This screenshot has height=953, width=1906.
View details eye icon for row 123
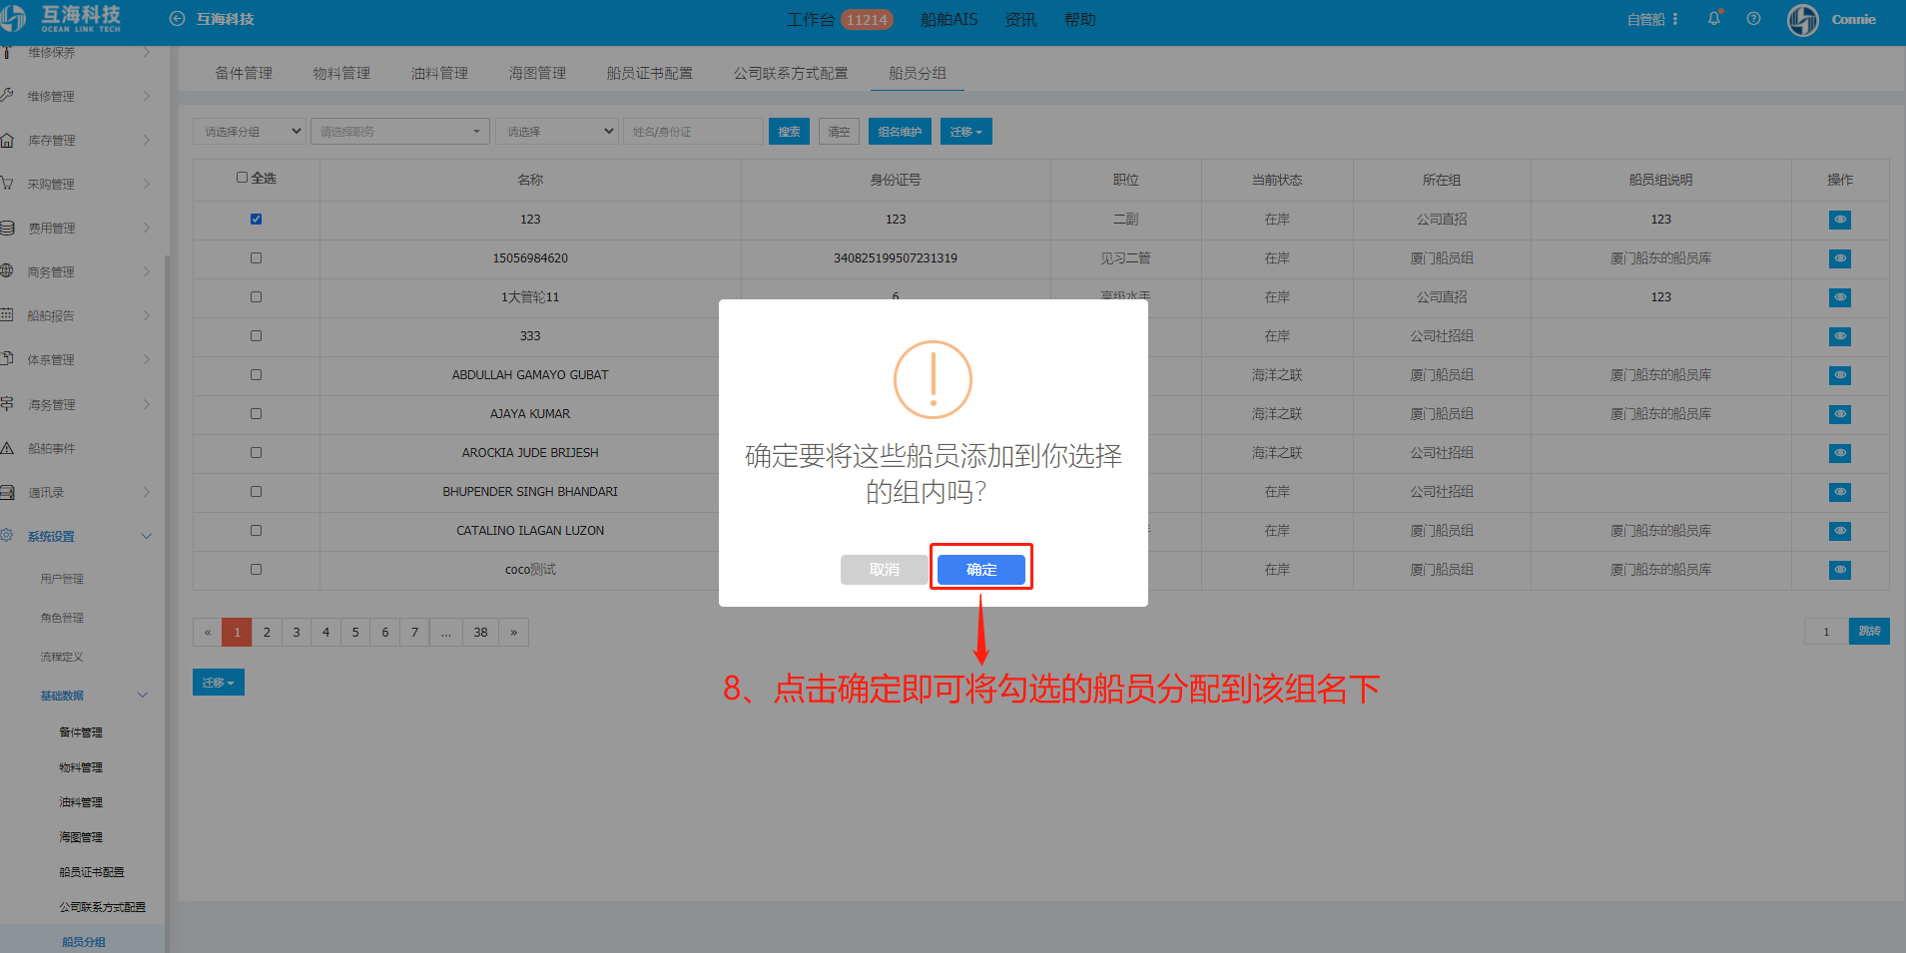tap(1840, 220)
